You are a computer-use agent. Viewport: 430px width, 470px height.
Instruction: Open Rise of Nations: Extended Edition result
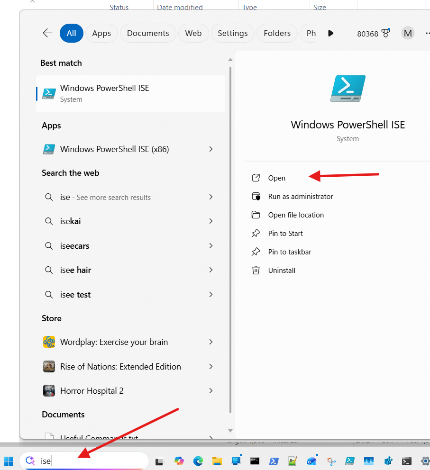(x=120, y=367)
